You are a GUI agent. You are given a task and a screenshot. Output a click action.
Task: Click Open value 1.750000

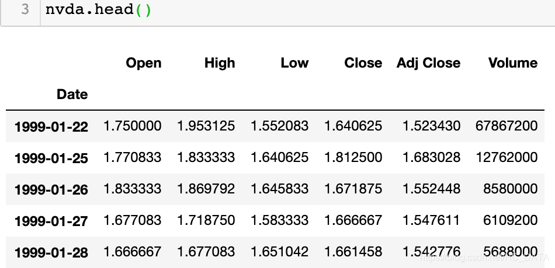pos(133,126)
